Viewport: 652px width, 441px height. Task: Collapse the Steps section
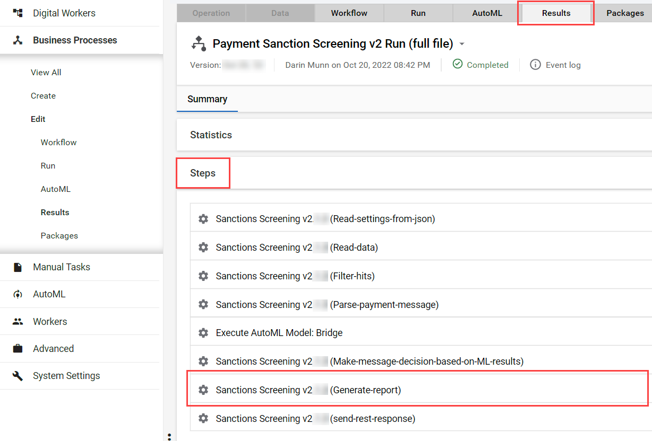(414, 173)
